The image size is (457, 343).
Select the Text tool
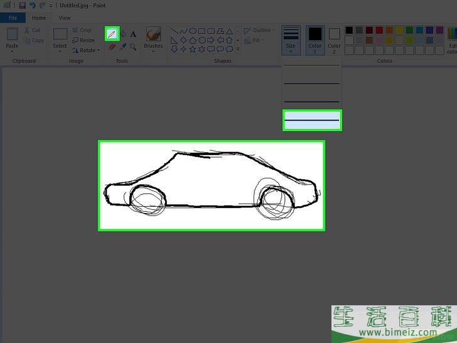point(133,34)
